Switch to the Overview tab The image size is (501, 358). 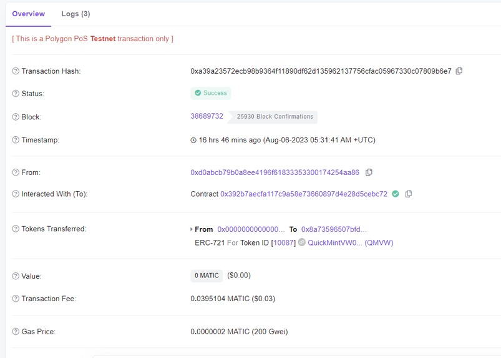tap(29, 14)
